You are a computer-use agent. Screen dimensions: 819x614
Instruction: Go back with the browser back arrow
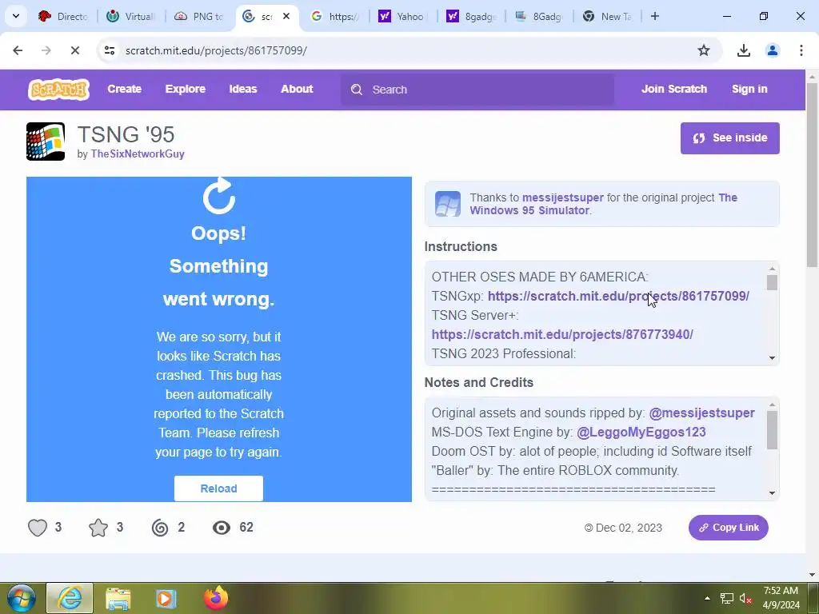click(18, 50)
